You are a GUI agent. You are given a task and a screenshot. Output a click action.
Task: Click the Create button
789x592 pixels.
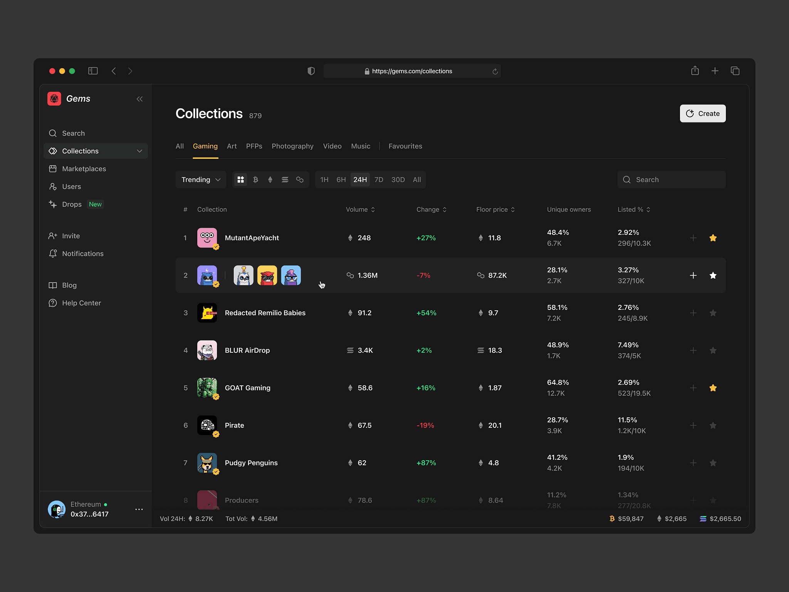pos(702,113)
